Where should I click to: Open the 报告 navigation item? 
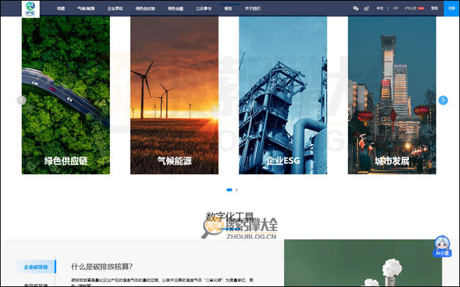228,9
